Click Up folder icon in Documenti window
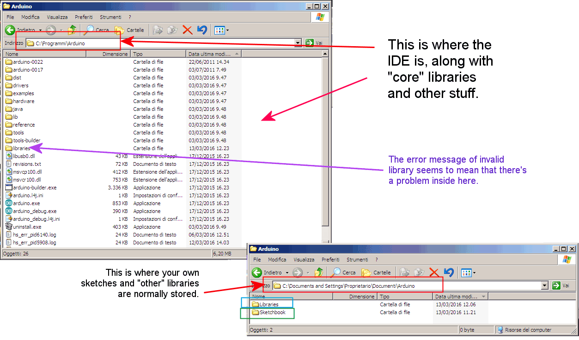This screenshot has width=579, height=340. pyautogui.click(x=319, y=273)
